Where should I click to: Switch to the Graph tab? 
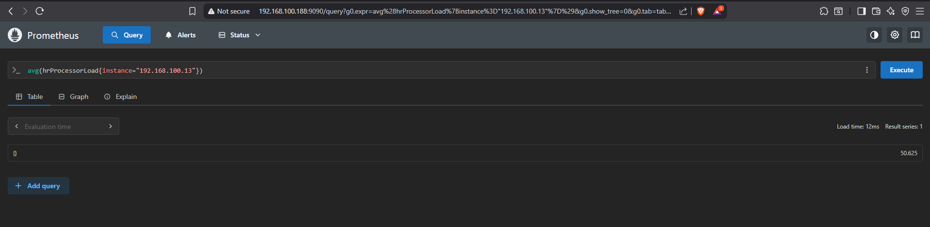tap(74, 97)
